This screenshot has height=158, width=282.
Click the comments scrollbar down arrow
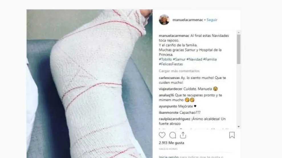click(239, 127)
